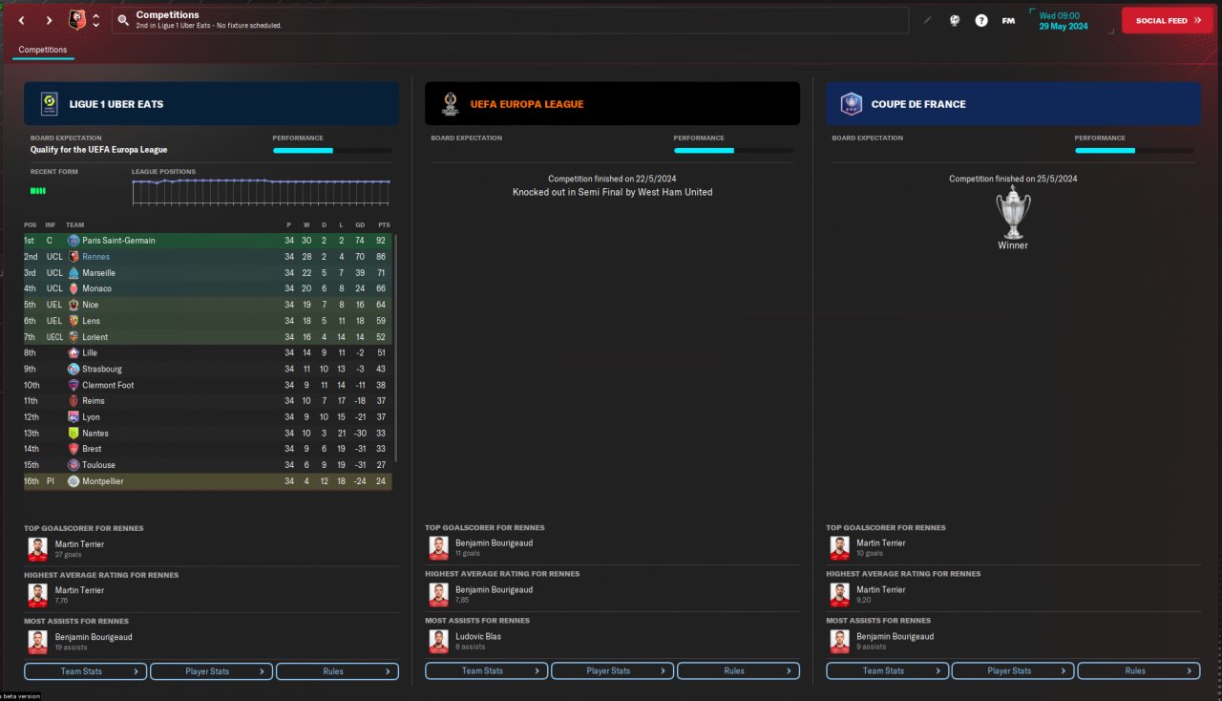Open Ligue 1 Rules

[337, 671]
